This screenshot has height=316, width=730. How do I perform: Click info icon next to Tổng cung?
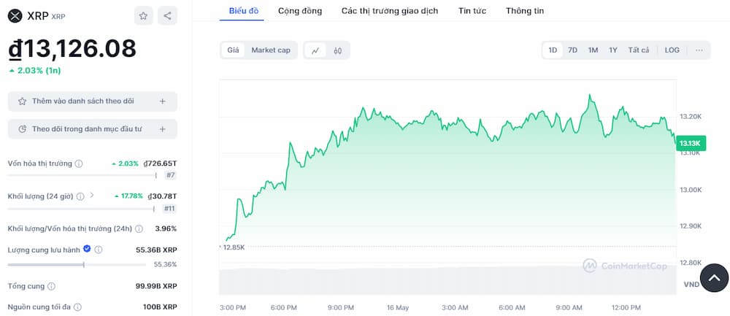[51, 286]
